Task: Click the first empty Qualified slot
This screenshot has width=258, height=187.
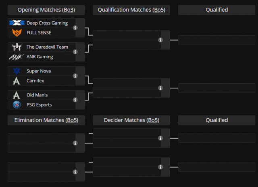Action: [x=217, y=40]
